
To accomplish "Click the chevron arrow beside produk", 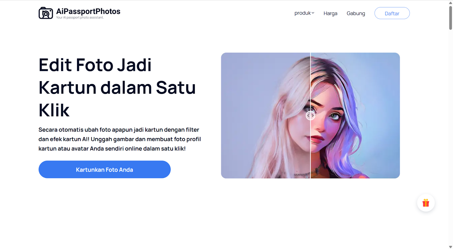I will 313,13.
